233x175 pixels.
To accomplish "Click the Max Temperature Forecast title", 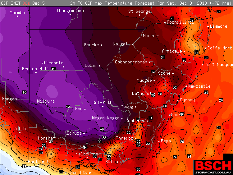I will [125, 3].
